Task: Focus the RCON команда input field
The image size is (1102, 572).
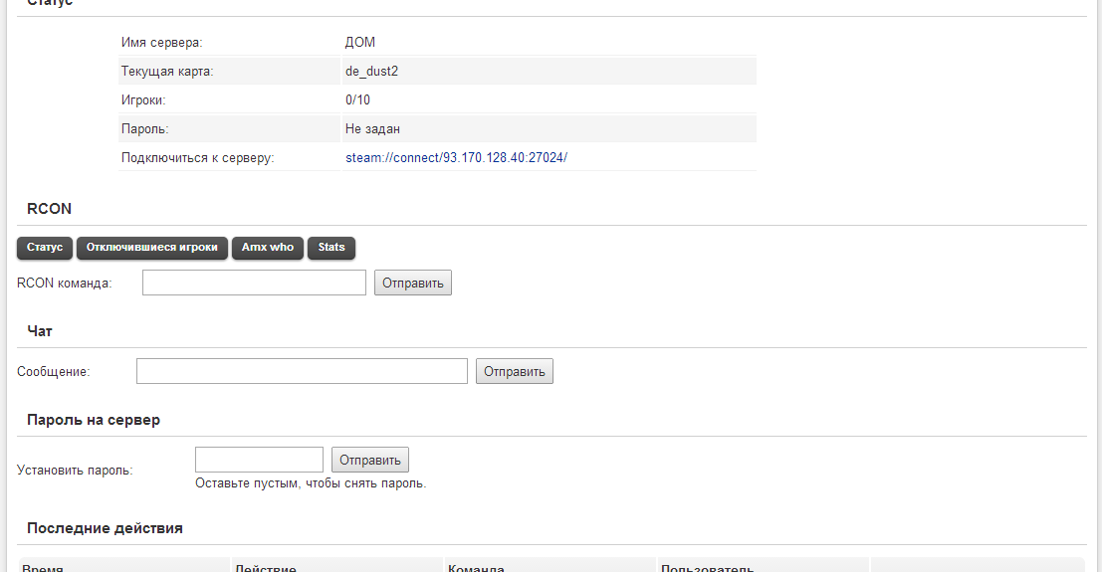Action: coord(254,283)
